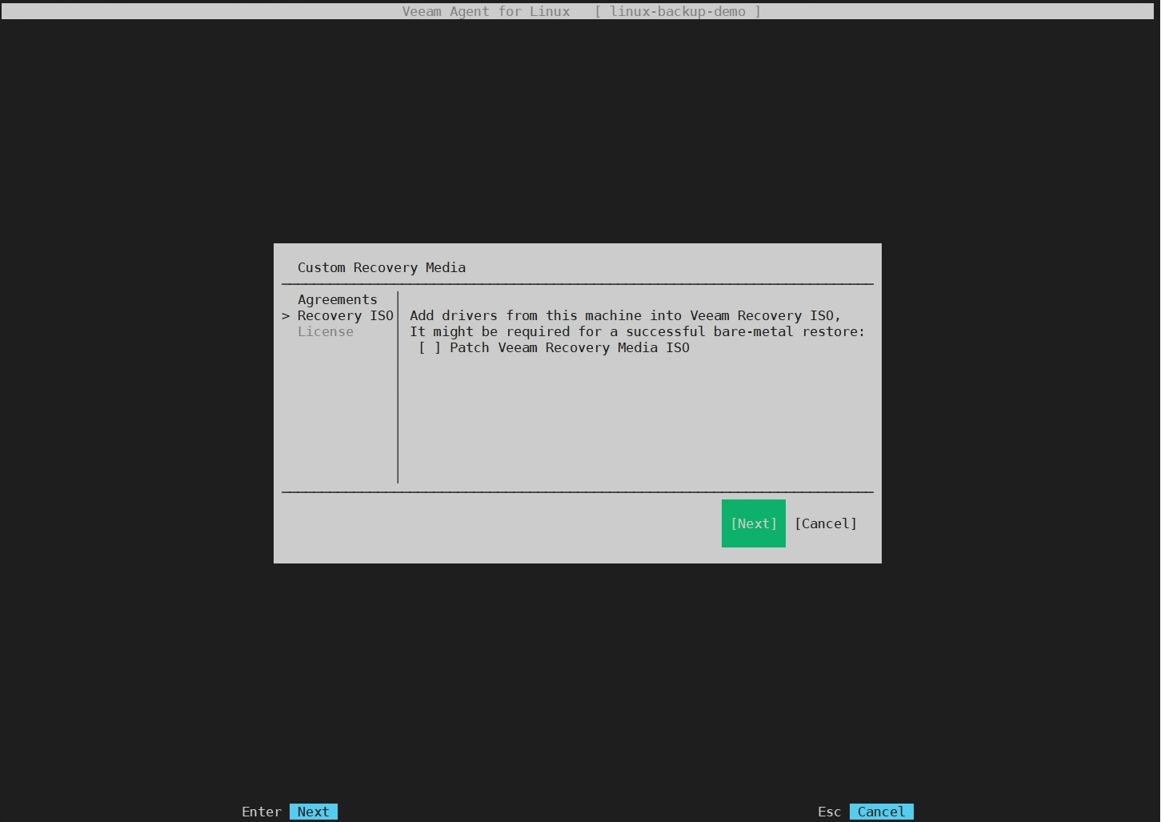Click 'Veeam Agent for Linux' title text
Screen dimensions: 1161x822
(486, 11)
